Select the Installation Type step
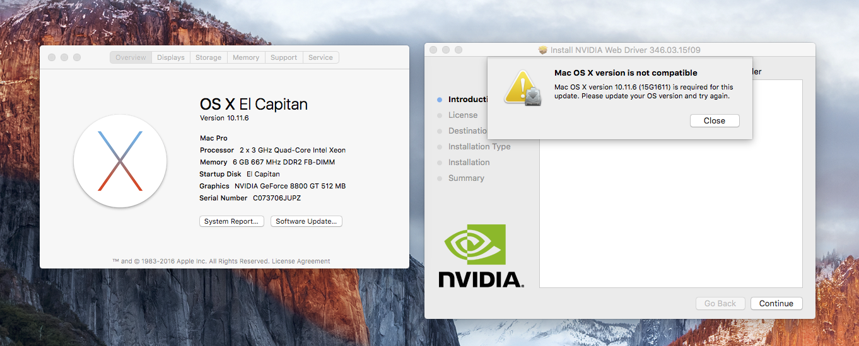Screen dimensions: 859x346 click(x=479, y=147)
